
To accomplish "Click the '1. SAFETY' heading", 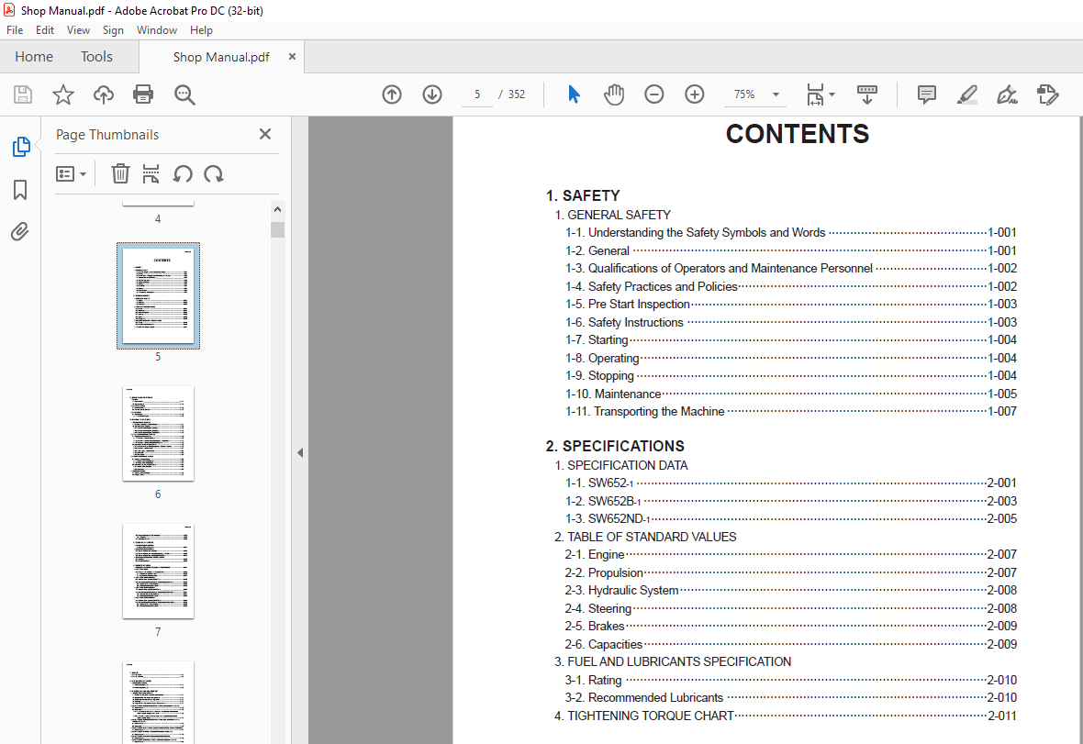I will coord(582,195).
